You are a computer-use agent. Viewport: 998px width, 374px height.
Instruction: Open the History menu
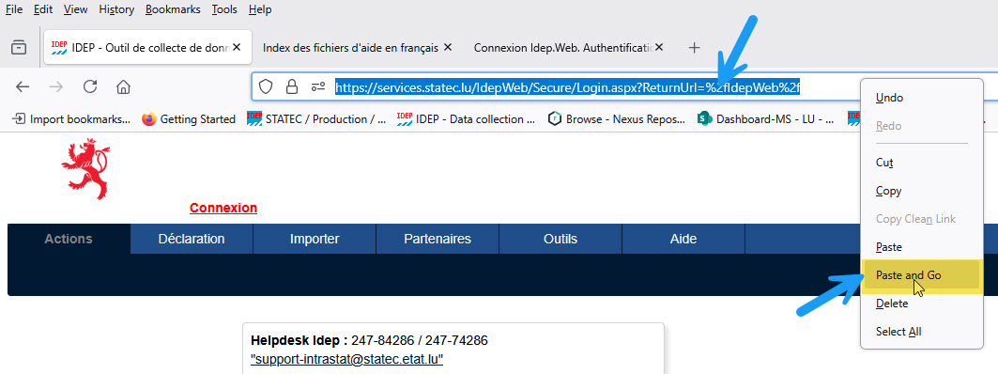[x=116, y=9]
